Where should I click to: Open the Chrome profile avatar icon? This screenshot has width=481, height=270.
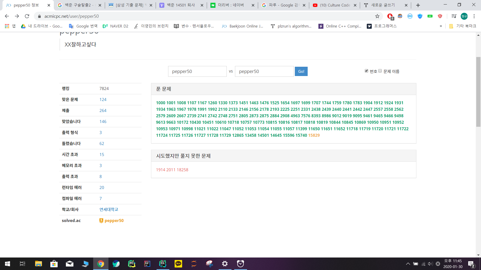coord(464,16)
